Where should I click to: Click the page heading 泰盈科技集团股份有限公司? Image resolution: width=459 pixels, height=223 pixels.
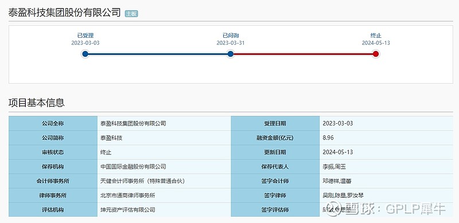click(64, 13)
